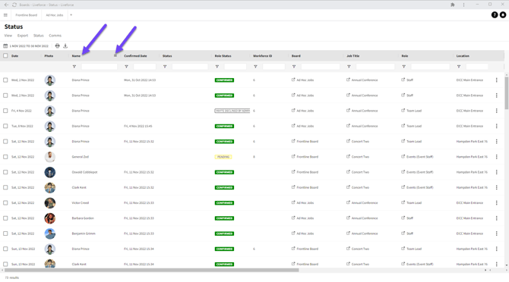509x282 pixels.
Task: Open the View menu
Action: (8, 36)
